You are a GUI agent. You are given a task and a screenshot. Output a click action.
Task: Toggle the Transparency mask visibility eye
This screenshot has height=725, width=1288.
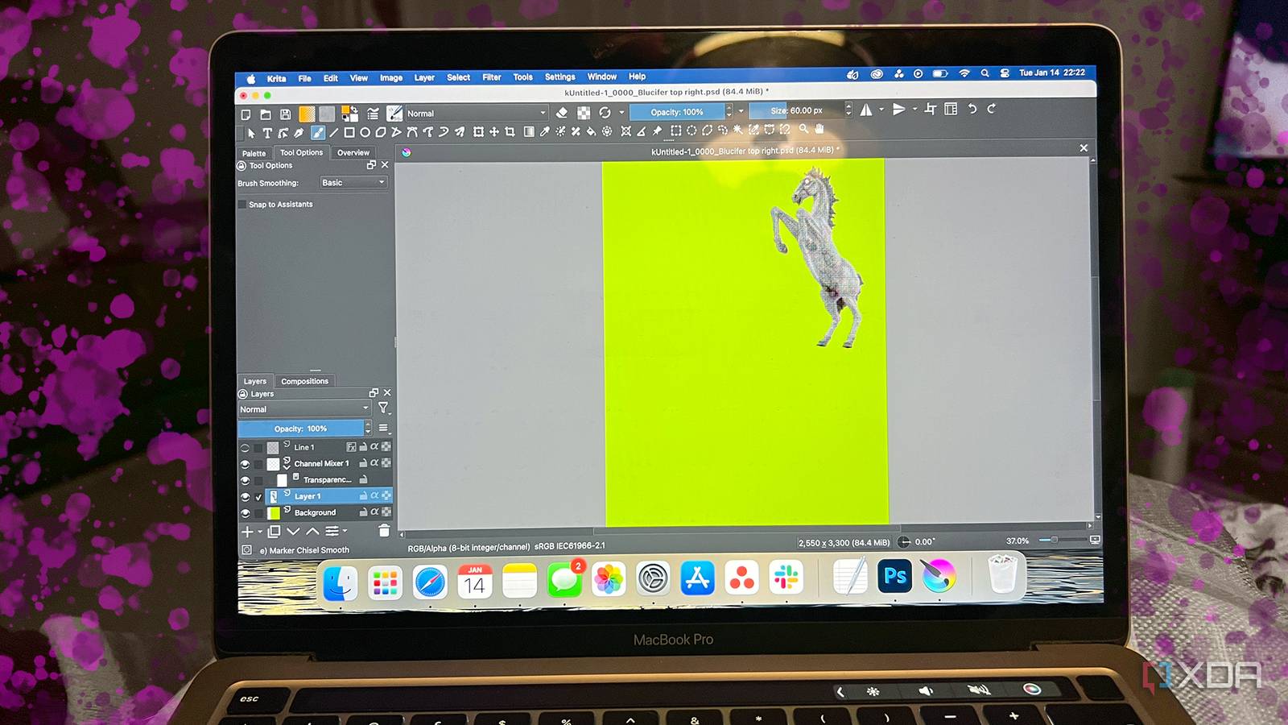[245, 480]
